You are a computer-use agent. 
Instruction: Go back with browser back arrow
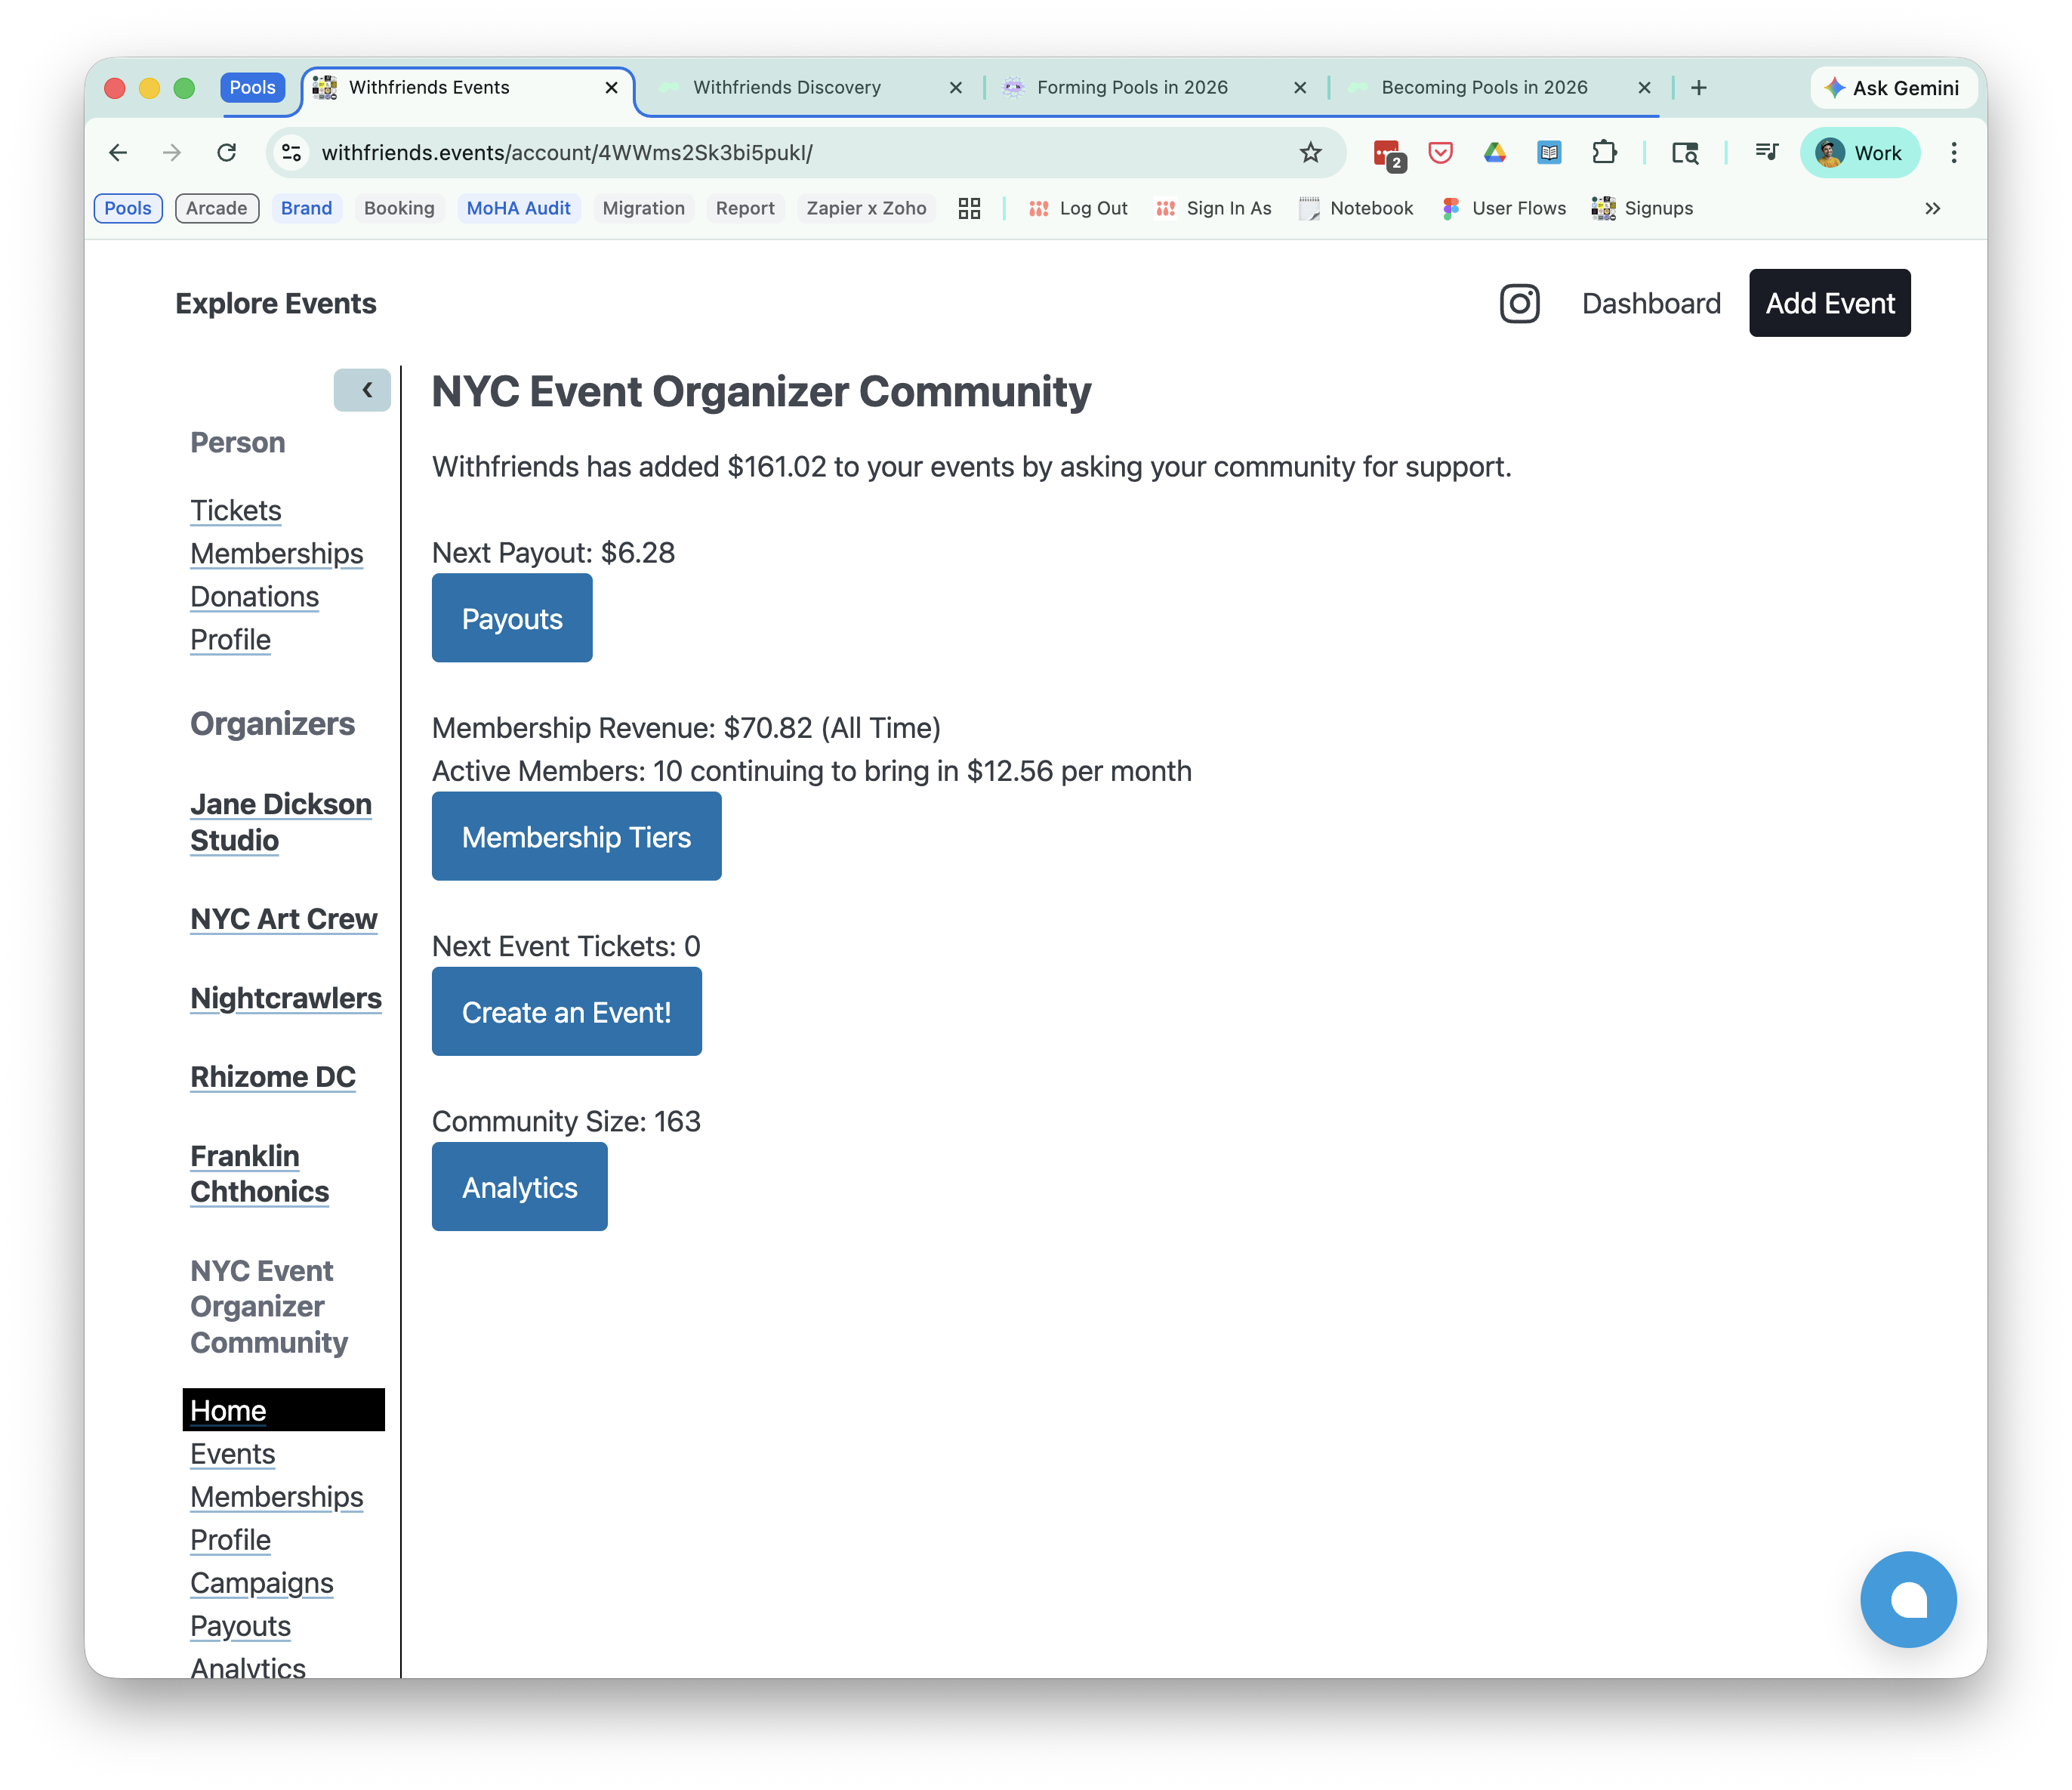click(118, 152)
